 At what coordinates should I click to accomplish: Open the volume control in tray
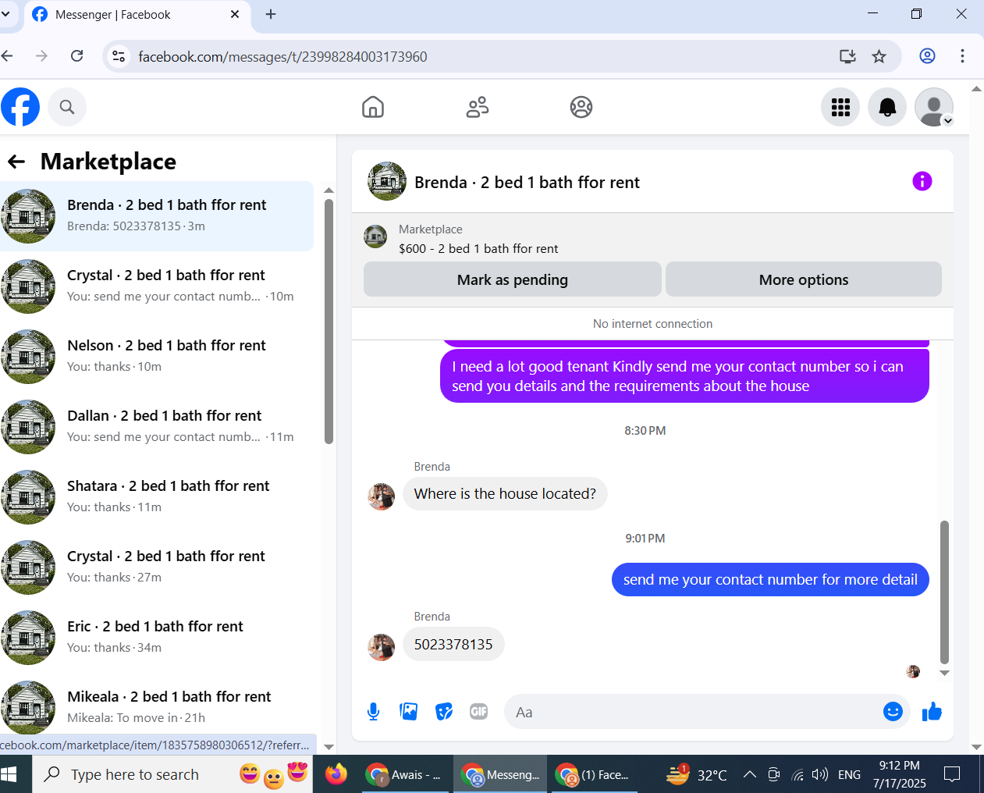coord(819,774)
